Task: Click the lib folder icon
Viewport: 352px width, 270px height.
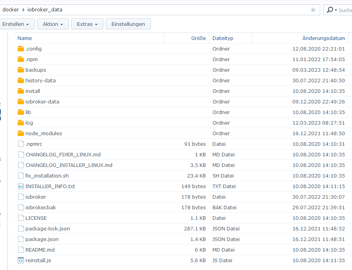Action: 21,112
